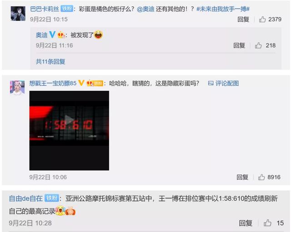
Task: Click the 奥迪 blue V verified badge
Action: 52,35
